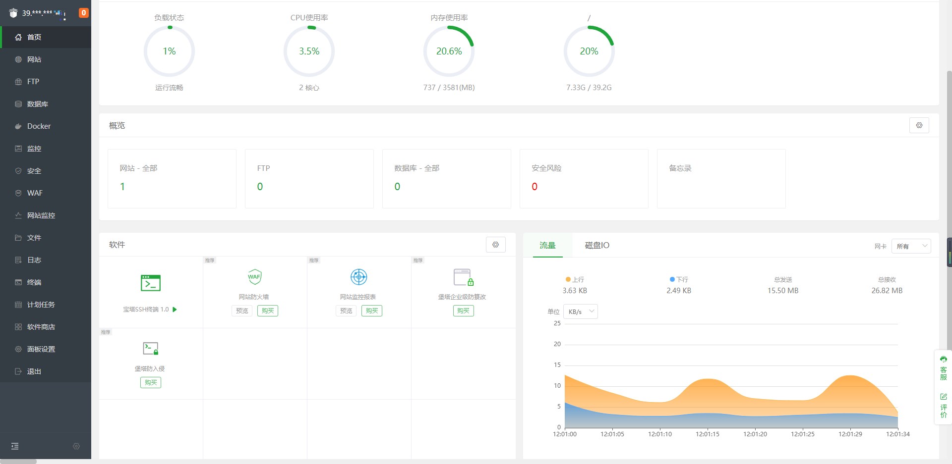Click the 文件 folder icon in sidebar
This screenshot has width=952, height=464.
click(x=18, y=238)
